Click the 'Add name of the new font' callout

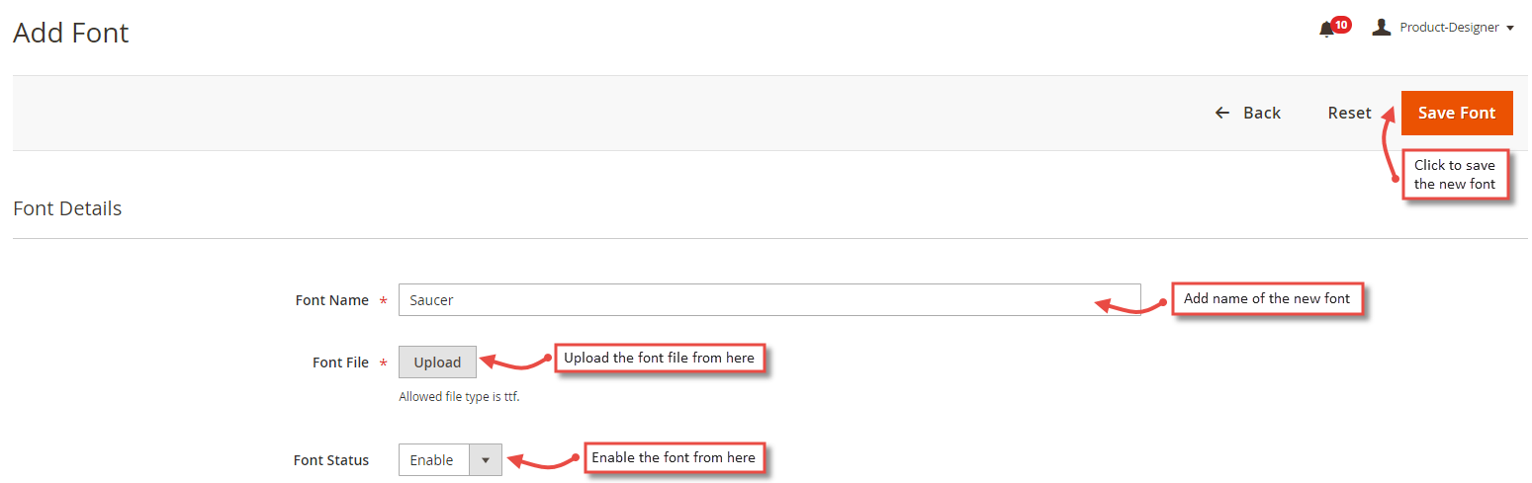1267,298
